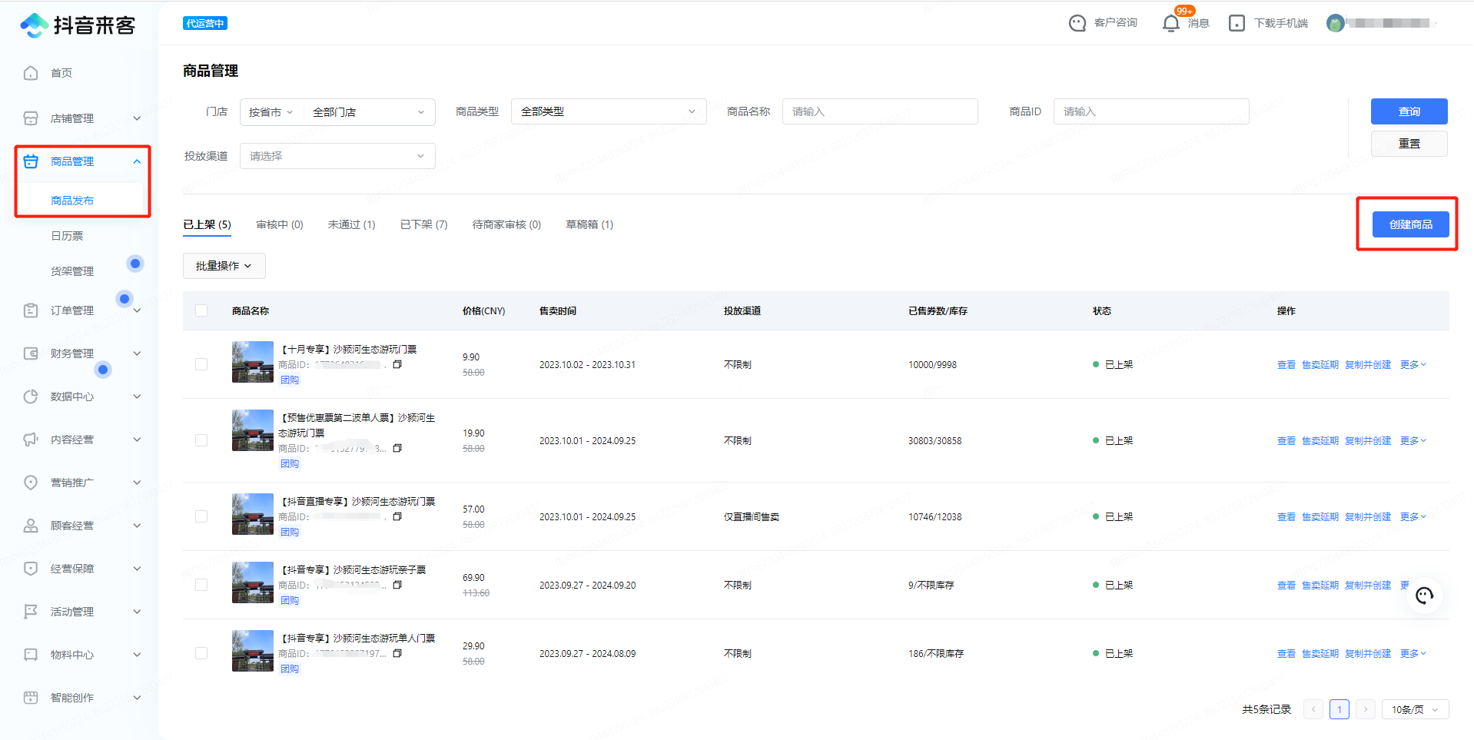Select all products with header checkbox
The image size is (1474, 740).
[x=201, y=310]
